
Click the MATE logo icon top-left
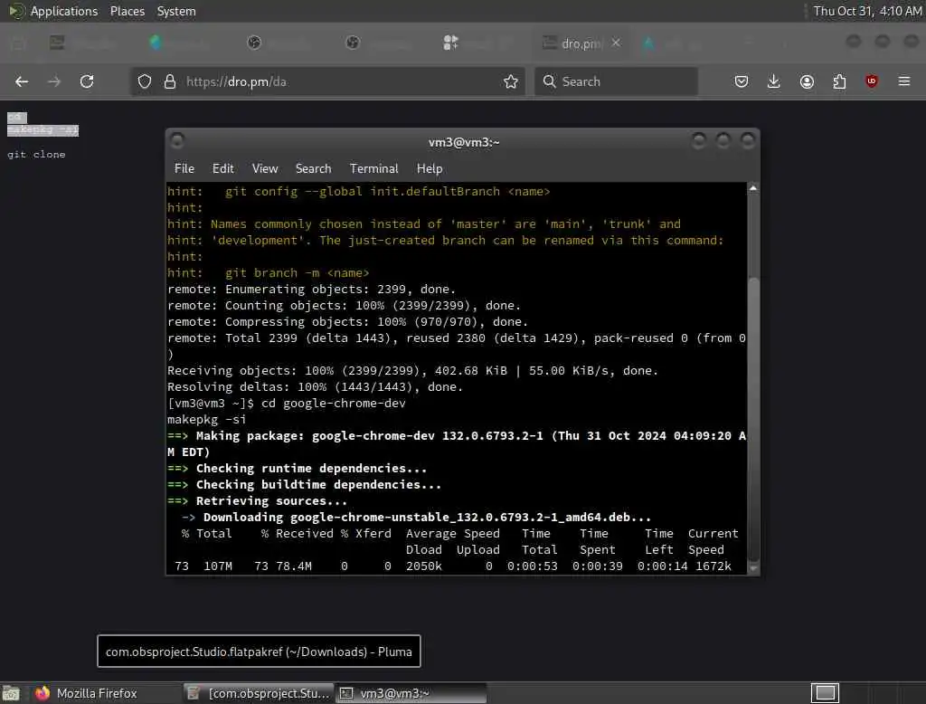[16, 11]
